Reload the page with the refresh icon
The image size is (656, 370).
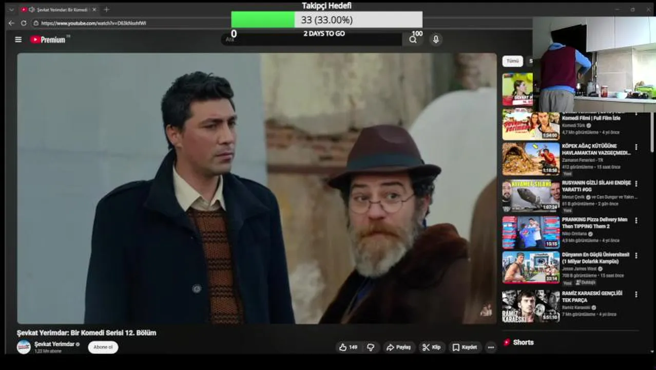[x=24, y=23]
